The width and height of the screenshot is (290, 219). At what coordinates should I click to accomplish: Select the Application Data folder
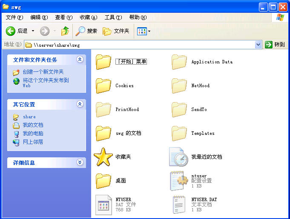pos(179,62)
